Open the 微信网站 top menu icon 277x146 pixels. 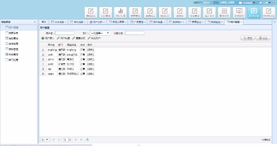click(150, 12)
